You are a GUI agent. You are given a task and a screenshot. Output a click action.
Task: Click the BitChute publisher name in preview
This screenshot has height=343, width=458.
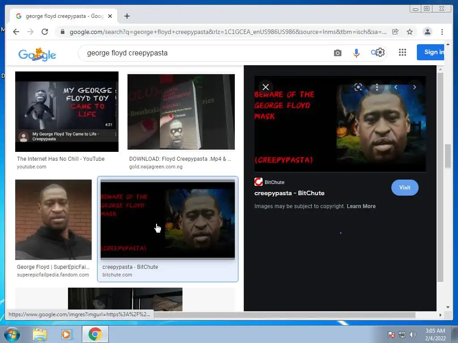[275, 182]
